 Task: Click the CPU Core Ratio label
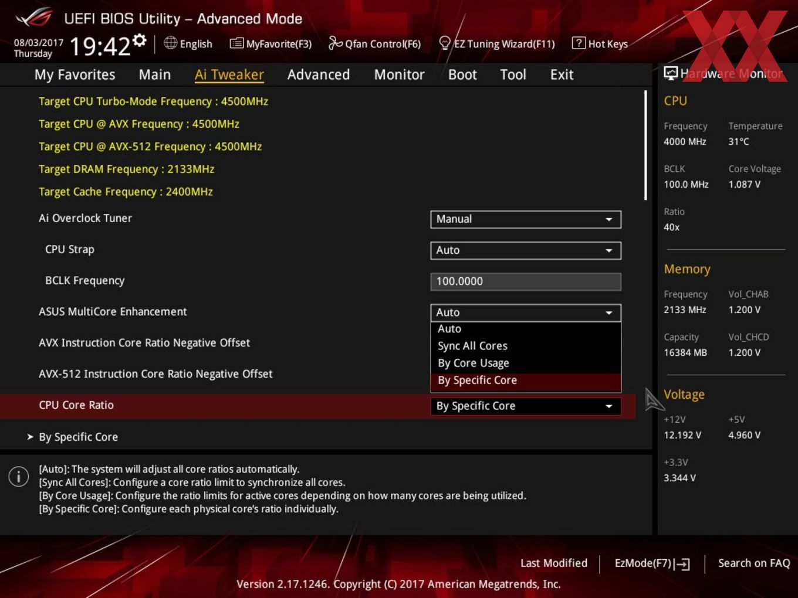tap(76, 405)
